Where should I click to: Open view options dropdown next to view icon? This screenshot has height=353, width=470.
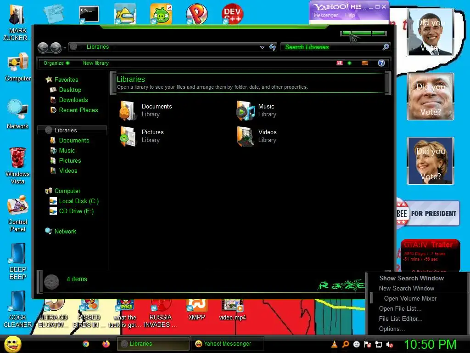(349, 63)
